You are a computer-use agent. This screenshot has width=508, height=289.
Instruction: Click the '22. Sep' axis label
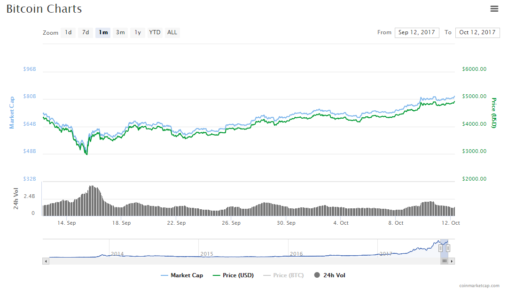176,223
